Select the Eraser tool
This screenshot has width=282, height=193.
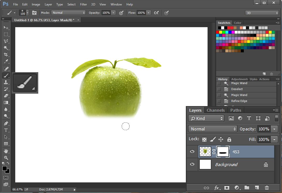coord(6,96)
